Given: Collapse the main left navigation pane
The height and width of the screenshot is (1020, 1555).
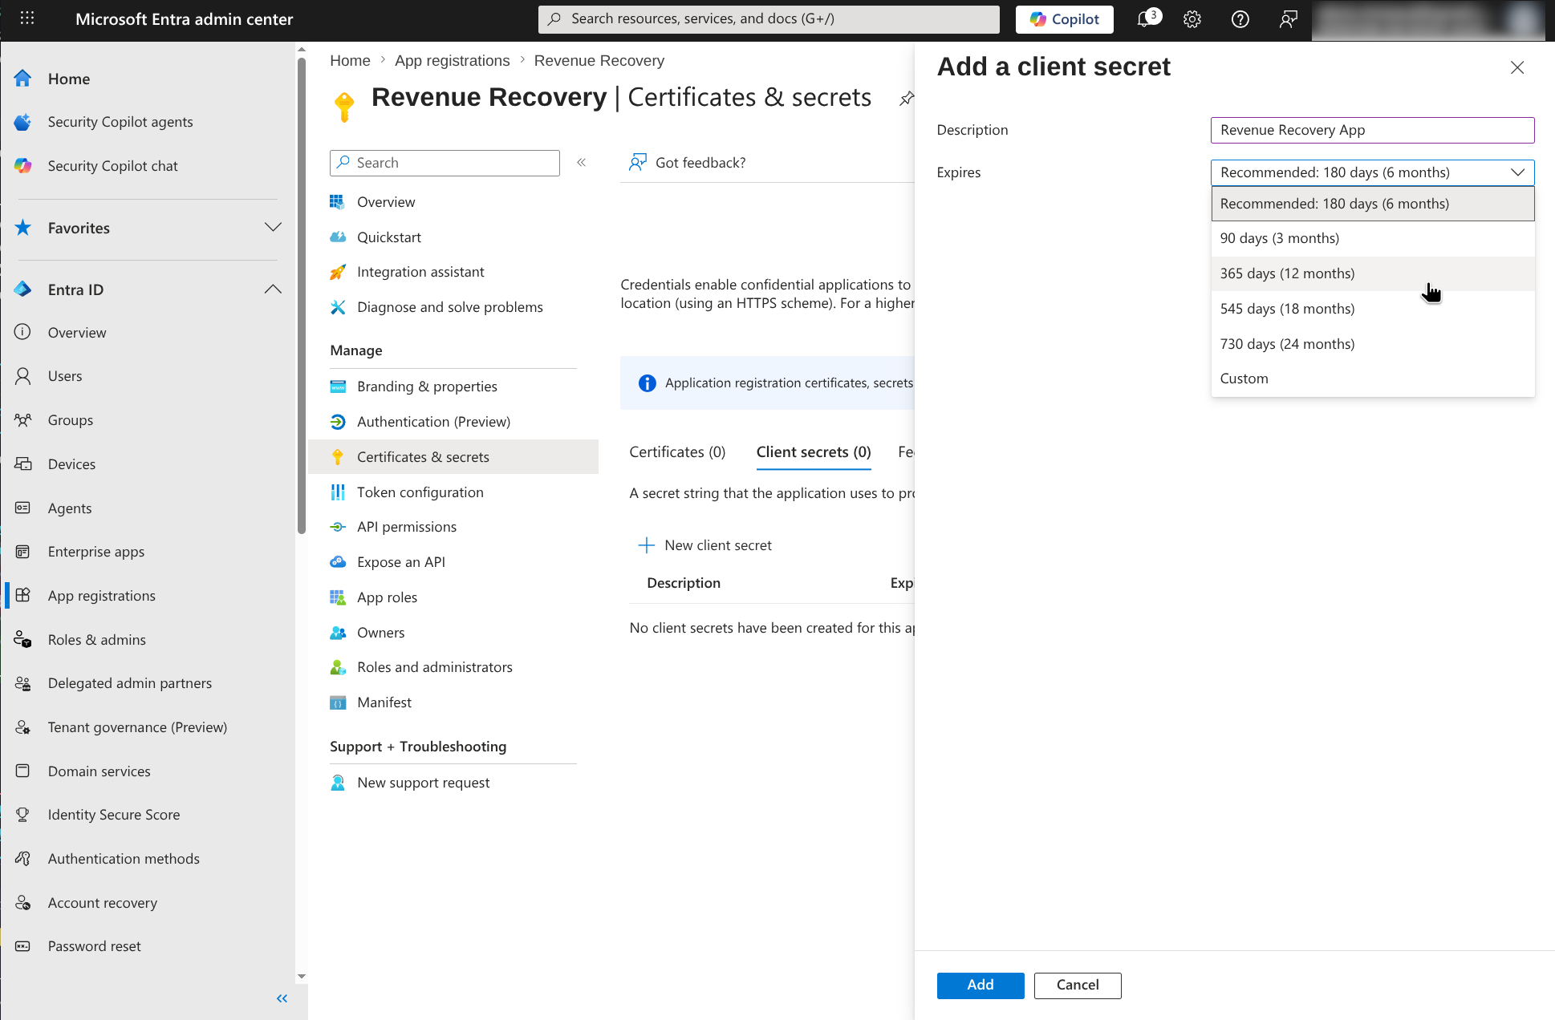Looking at the screenshot, I should [282, 998].
